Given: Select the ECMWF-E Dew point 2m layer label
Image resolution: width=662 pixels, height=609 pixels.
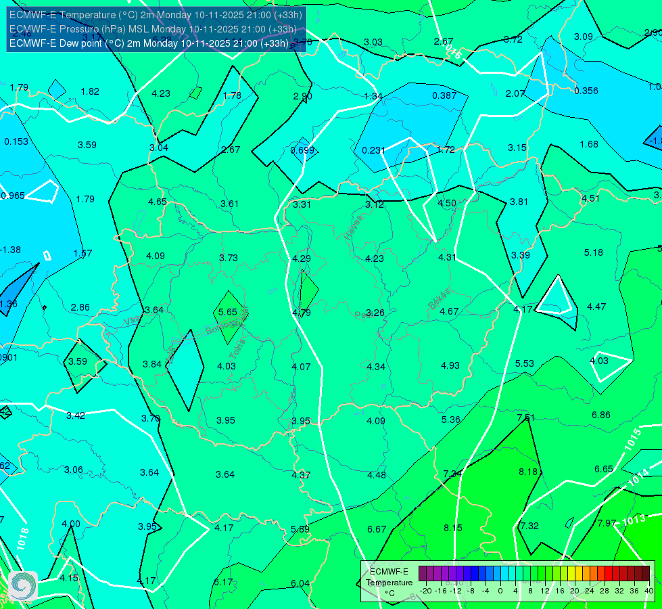Looking at the screenshot, I should [x=149, y=43].
